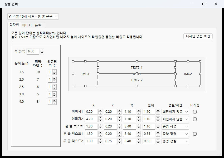Decrease 상품당 띠 수 for height 3.0
Viewport: 224px width, 158px height.
[54, 96]
